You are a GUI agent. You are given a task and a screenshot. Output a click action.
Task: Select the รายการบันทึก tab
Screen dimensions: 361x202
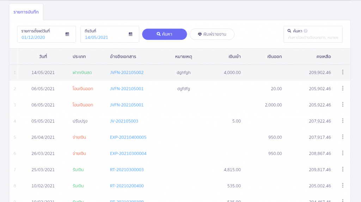[26, 12]
